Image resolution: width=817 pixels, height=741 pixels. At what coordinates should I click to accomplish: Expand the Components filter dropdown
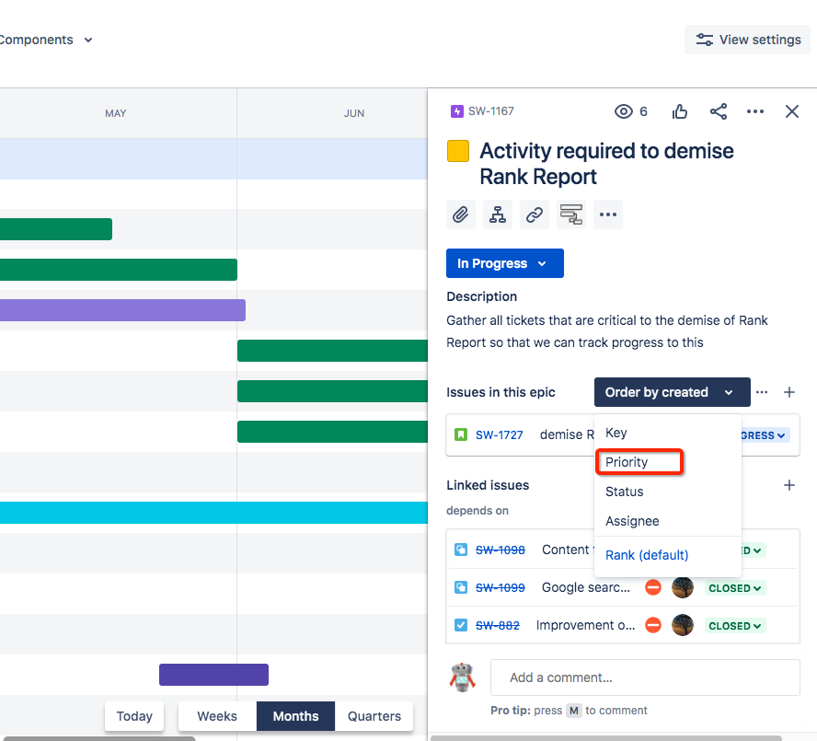(x=45, y=40)
